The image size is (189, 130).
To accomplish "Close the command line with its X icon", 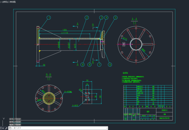I will pyautogui.click(x=3, y=128).
